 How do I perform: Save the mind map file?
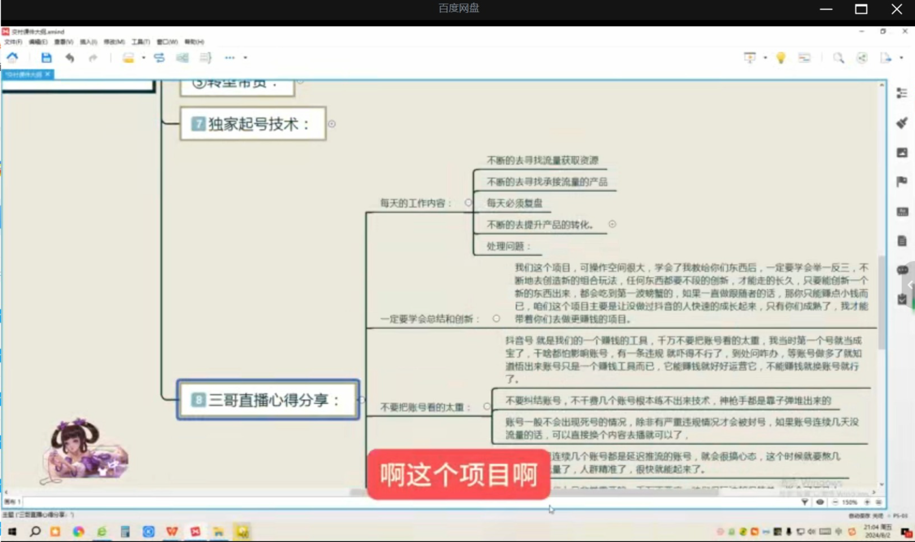tap(46, 57)
